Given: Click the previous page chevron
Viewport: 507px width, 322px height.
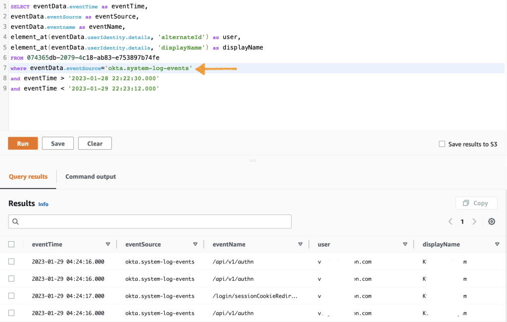Looking at the screenshot, I should click(451, 221).
